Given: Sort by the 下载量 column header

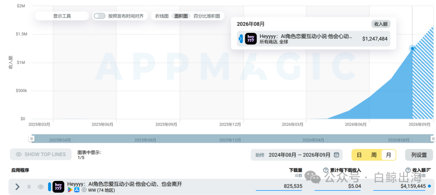Looking at the screenshot, I should click(296, 170).
